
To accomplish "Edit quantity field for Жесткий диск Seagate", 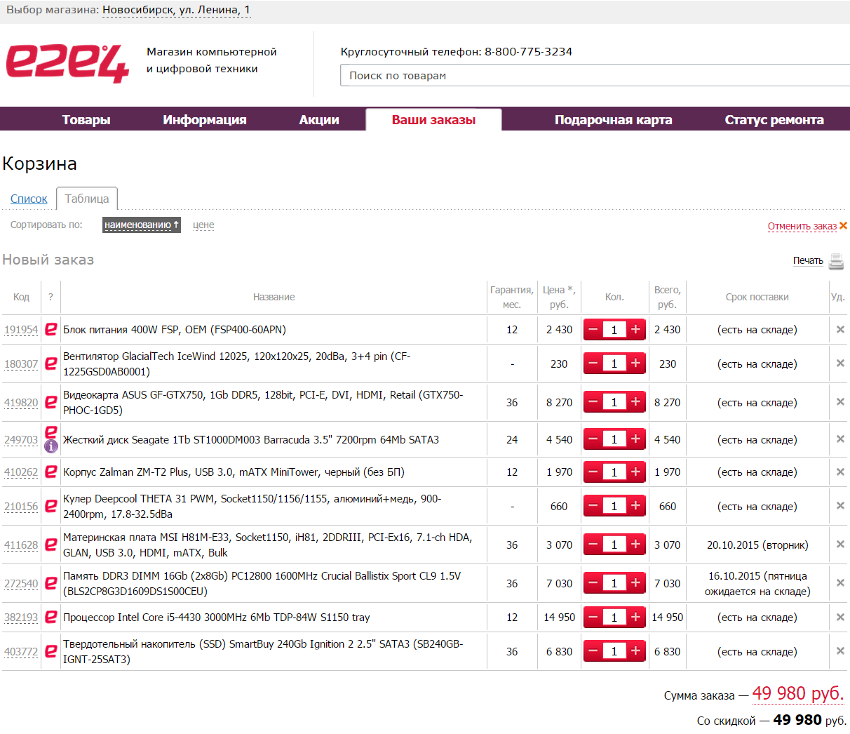I will pos(614,439).
